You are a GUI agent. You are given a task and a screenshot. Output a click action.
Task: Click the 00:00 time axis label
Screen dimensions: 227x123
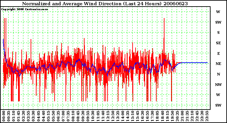click(4, 116)
